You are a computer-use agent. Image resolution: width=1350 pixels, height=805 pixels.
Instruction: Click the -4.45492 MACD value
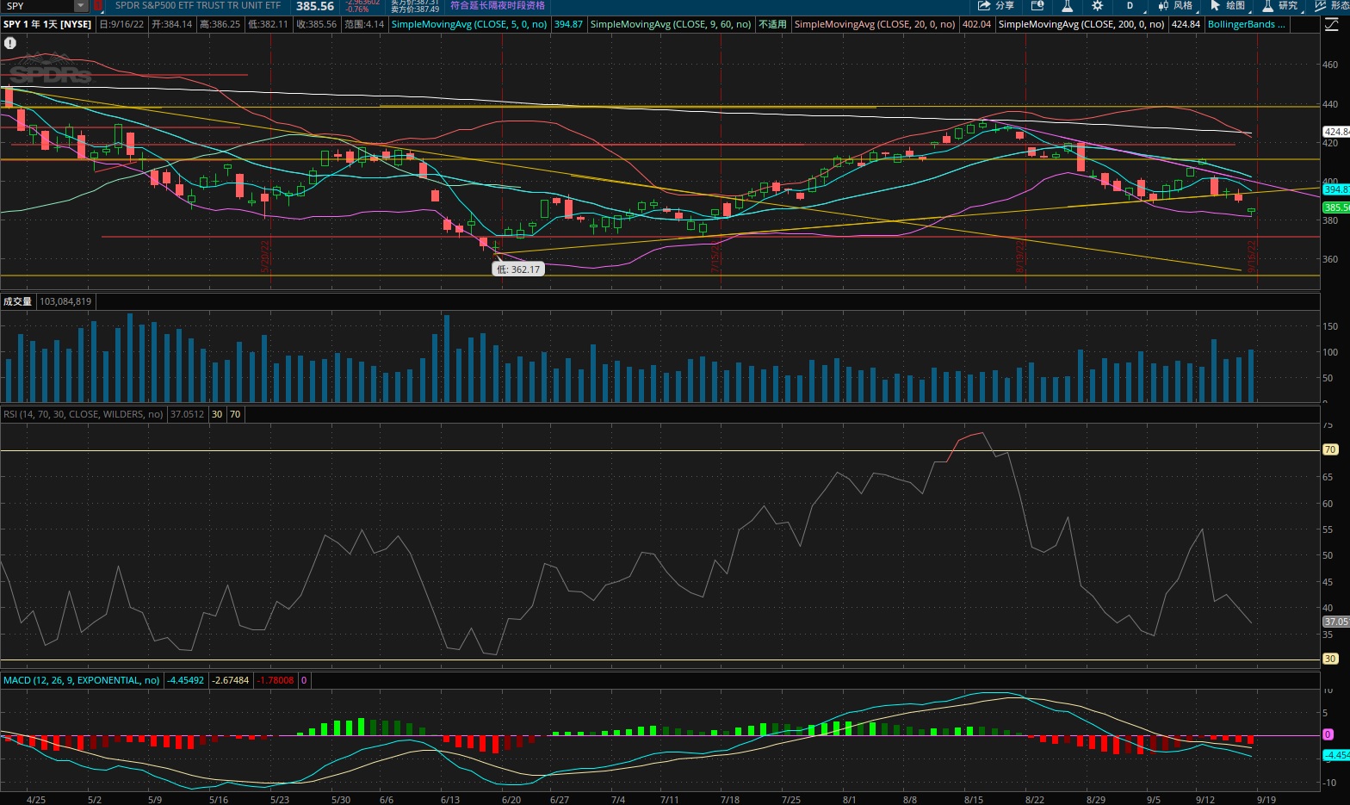point(185,680)
